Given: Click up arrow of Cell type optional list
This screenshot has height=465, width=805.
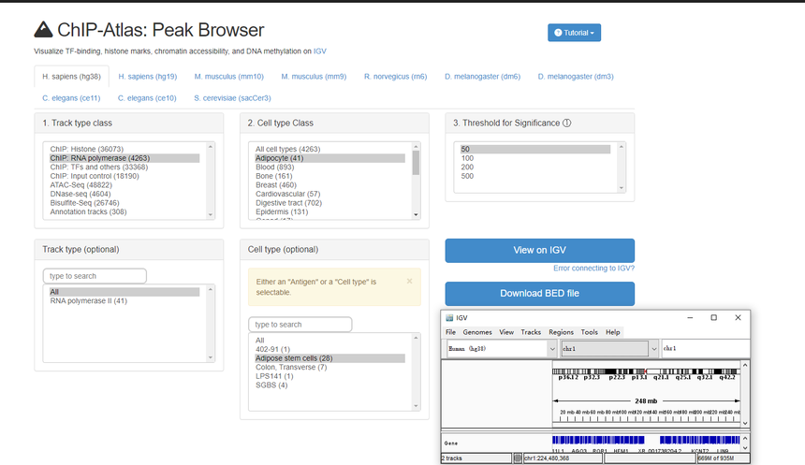Looking at the screenshot, I should click(x=416, y=338).
